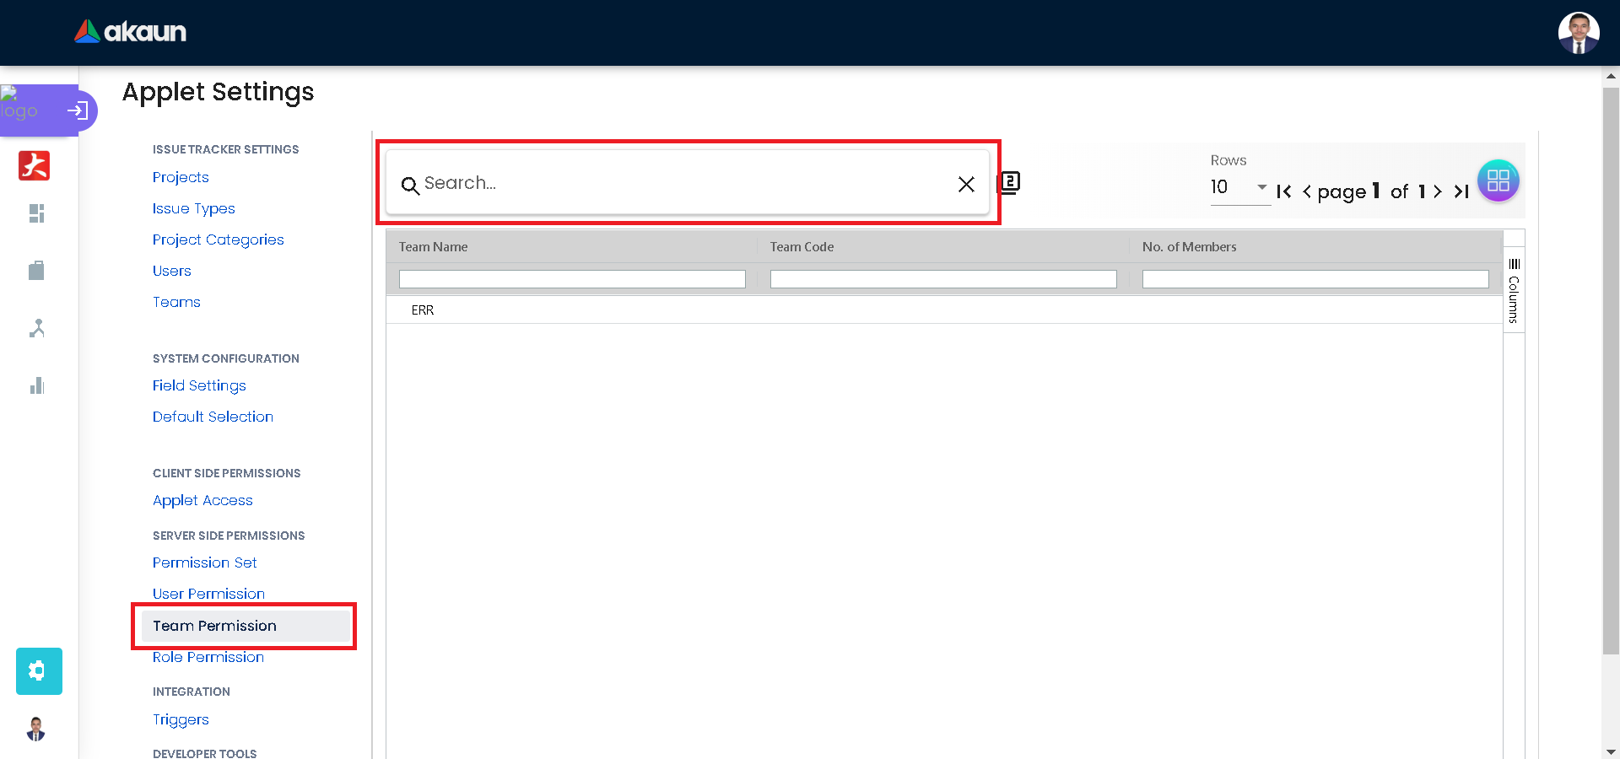
Task: Open the Columns side panel
Action: 1514,291
